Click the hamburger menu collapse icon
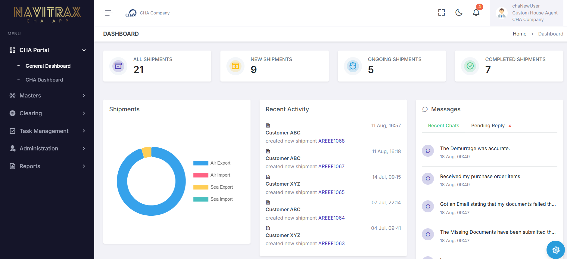 (109, 13)
